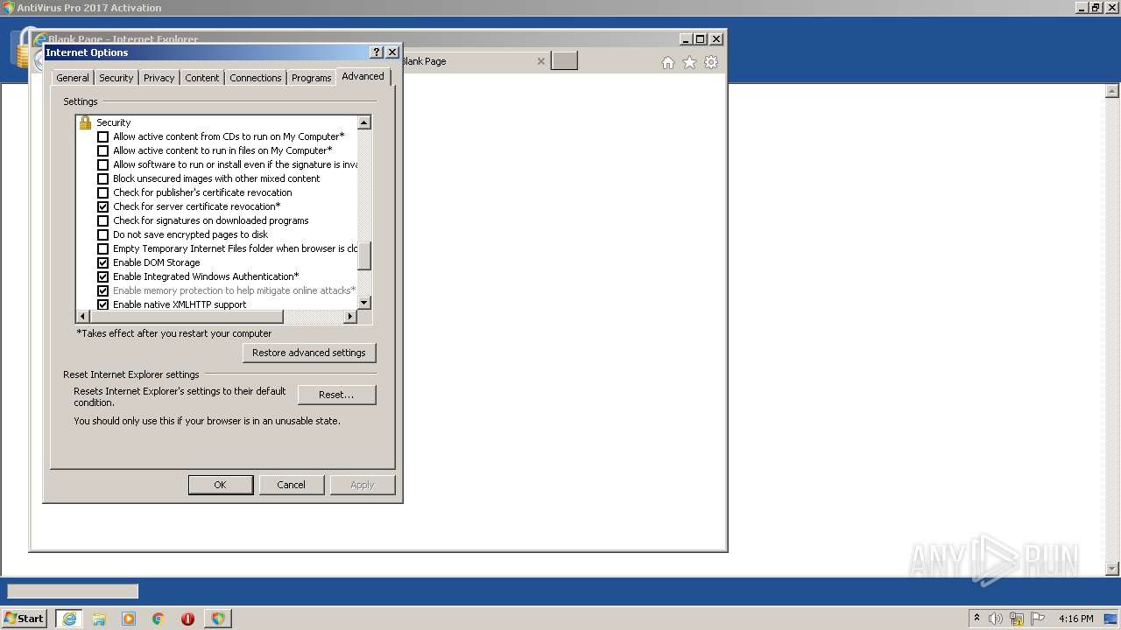Viewport: 1121px width, 630px height.
Task: Close the Internet Options dialog
Action: point(392,52)
